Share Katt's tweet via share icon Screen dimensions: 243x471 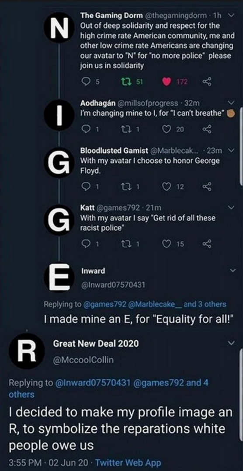[x=207, y=244]
